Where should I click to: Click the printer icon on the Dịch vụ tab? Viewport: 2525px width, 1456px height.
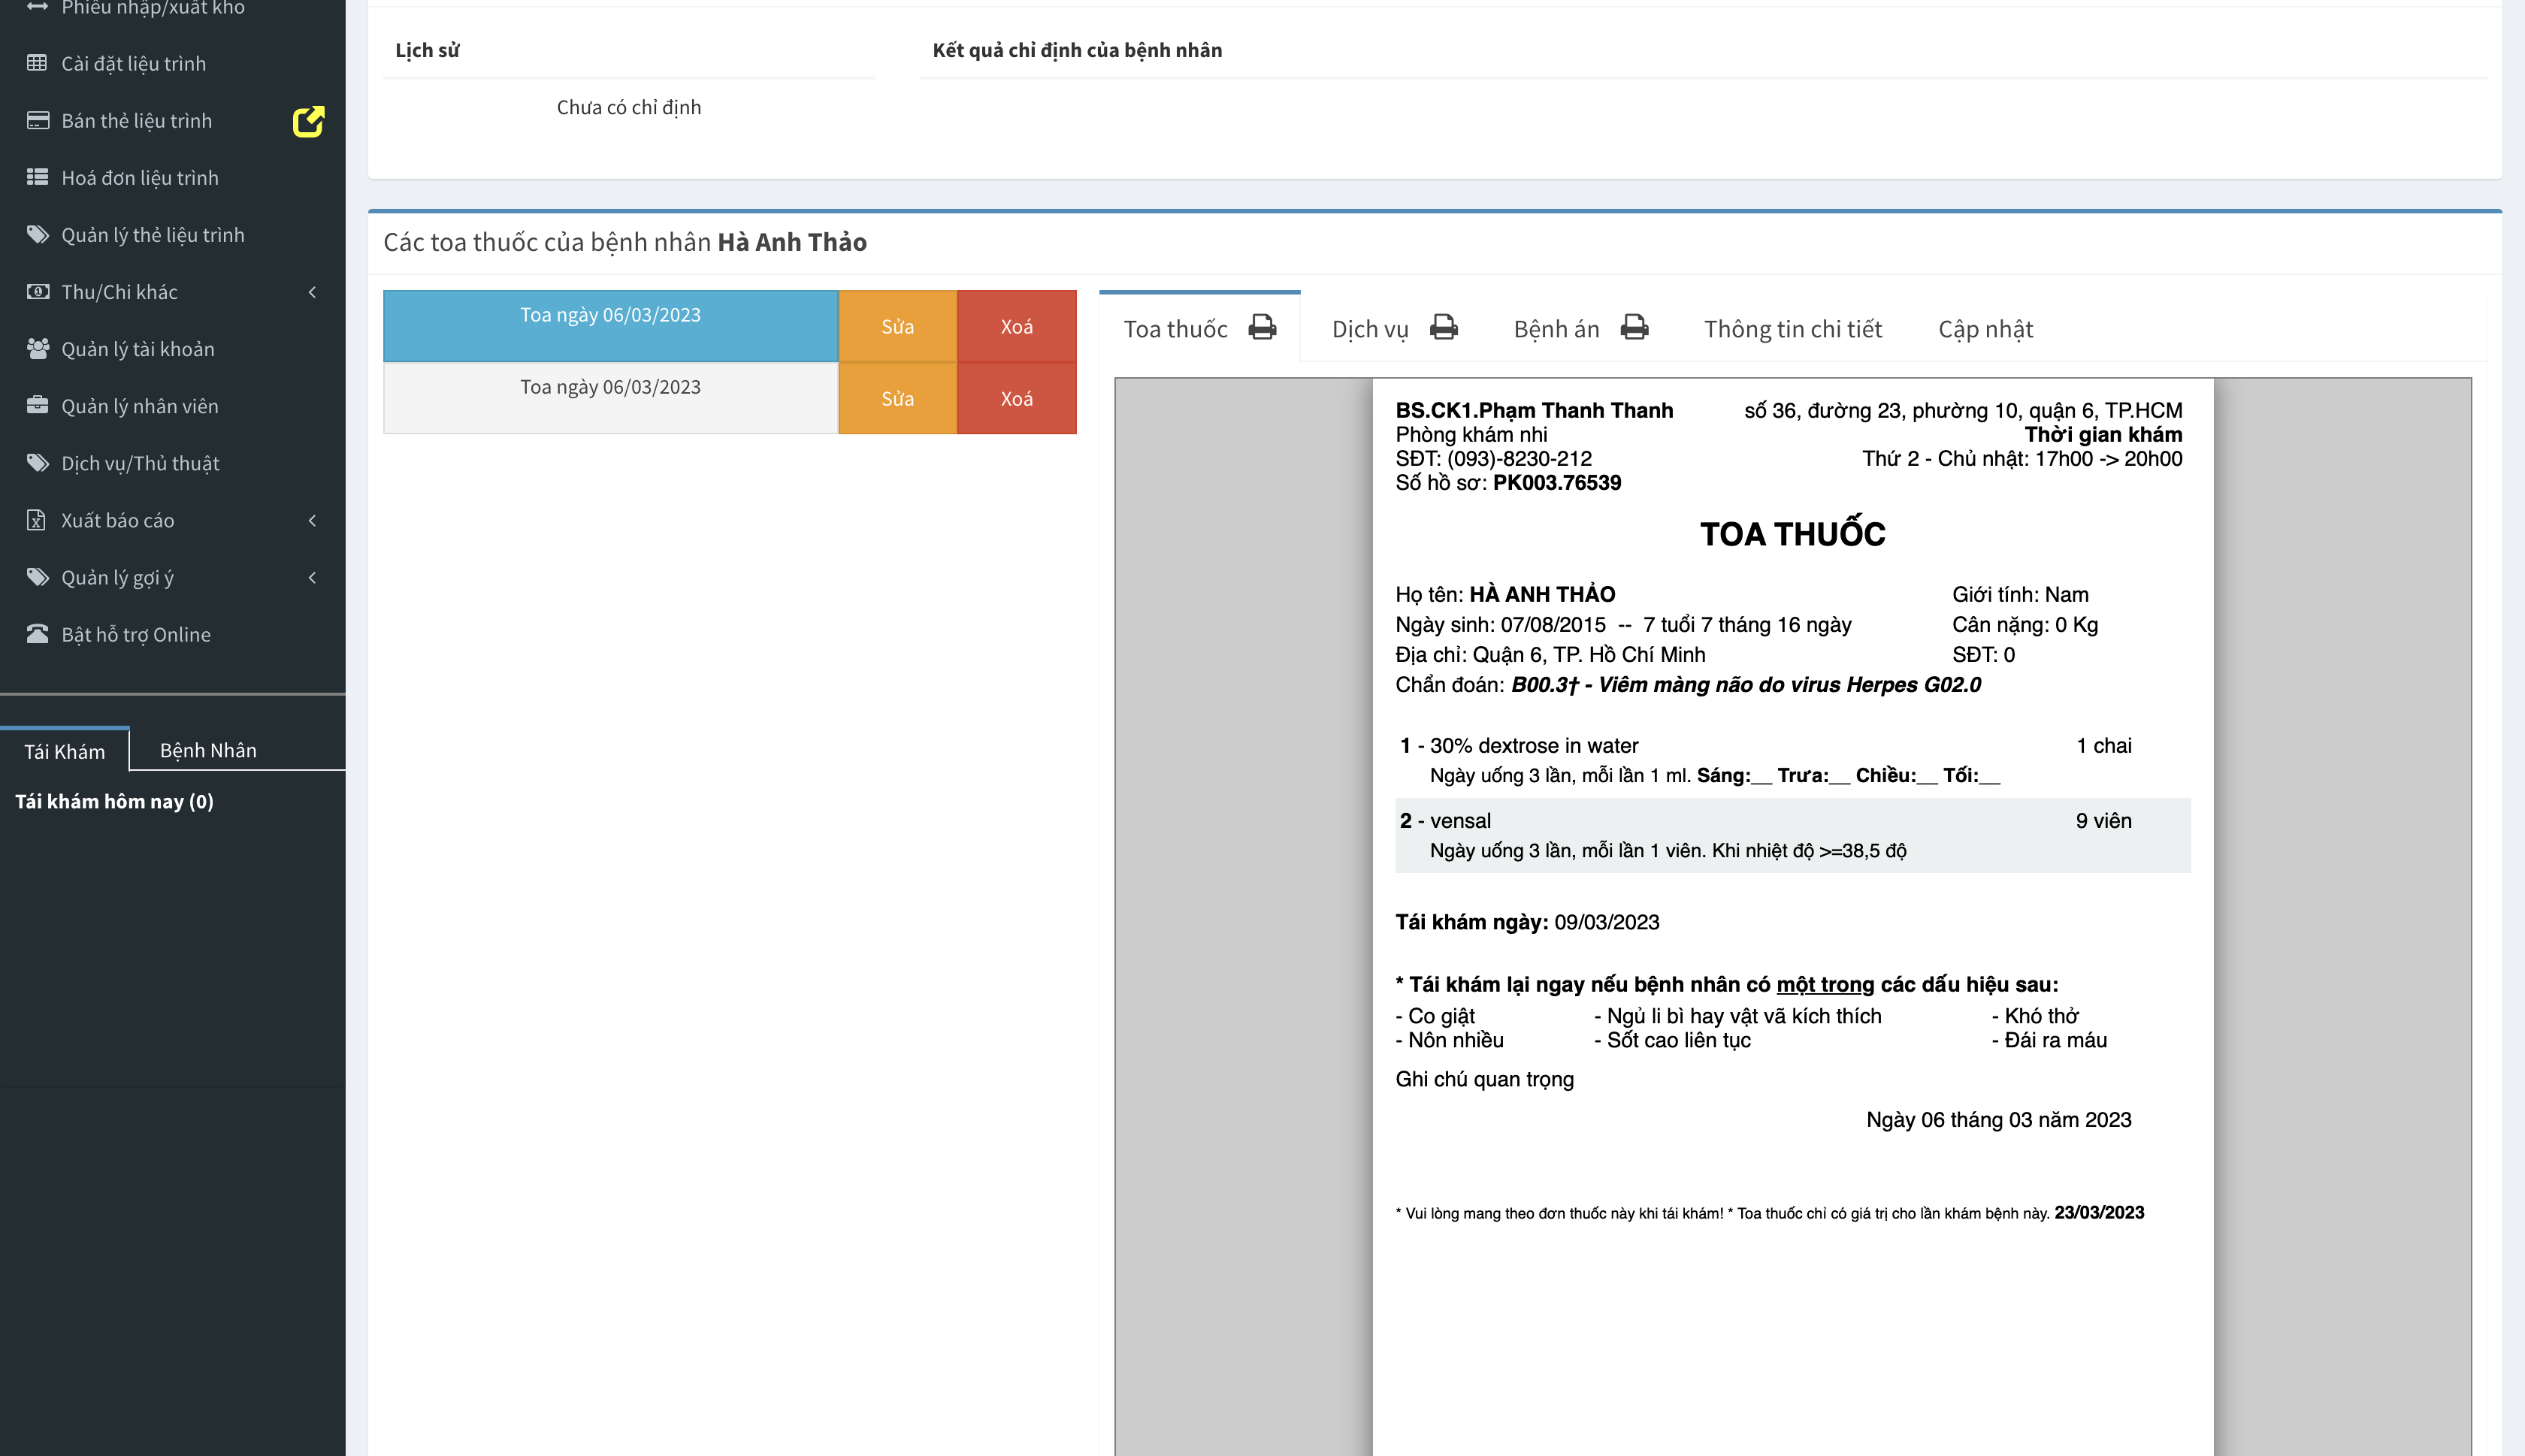click(1443, 327)
